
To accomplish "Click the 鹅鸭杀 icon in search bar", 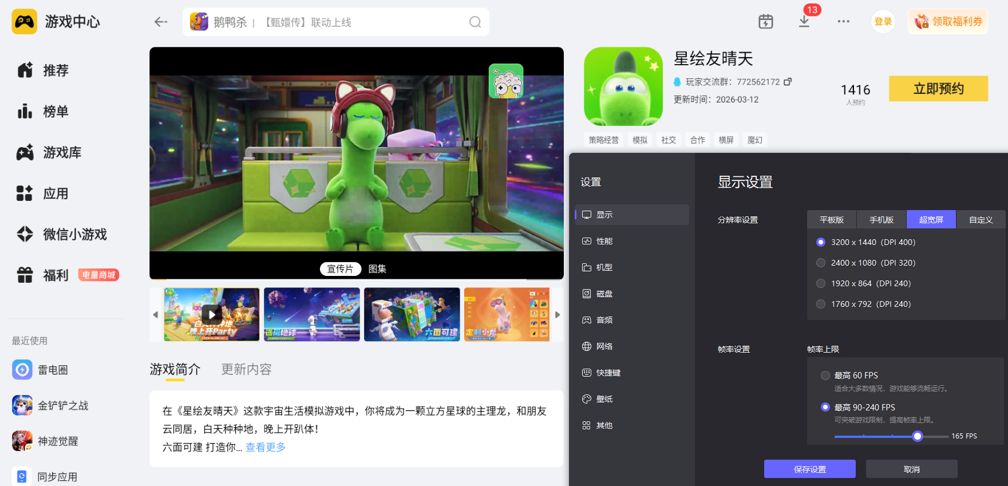I will pyautogui.click(x=199, y=22).
